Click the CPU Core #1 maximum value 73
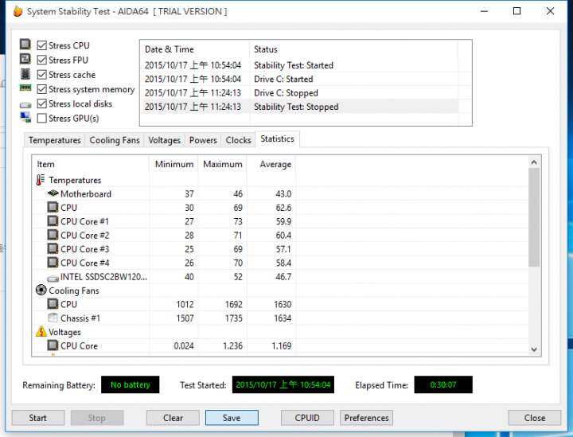The image size is (573, 437). (238, 222)
